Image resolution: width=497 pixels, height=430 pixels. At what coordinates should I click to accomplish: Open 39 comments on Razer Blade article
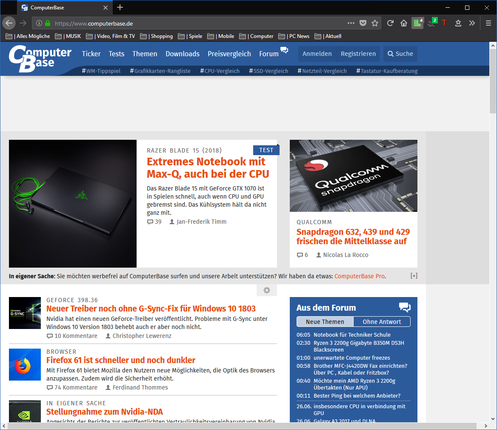[154, 222]
